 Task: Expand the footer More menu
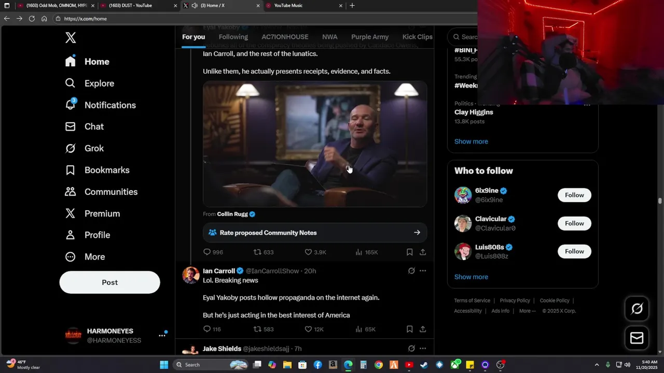(528, 311)
